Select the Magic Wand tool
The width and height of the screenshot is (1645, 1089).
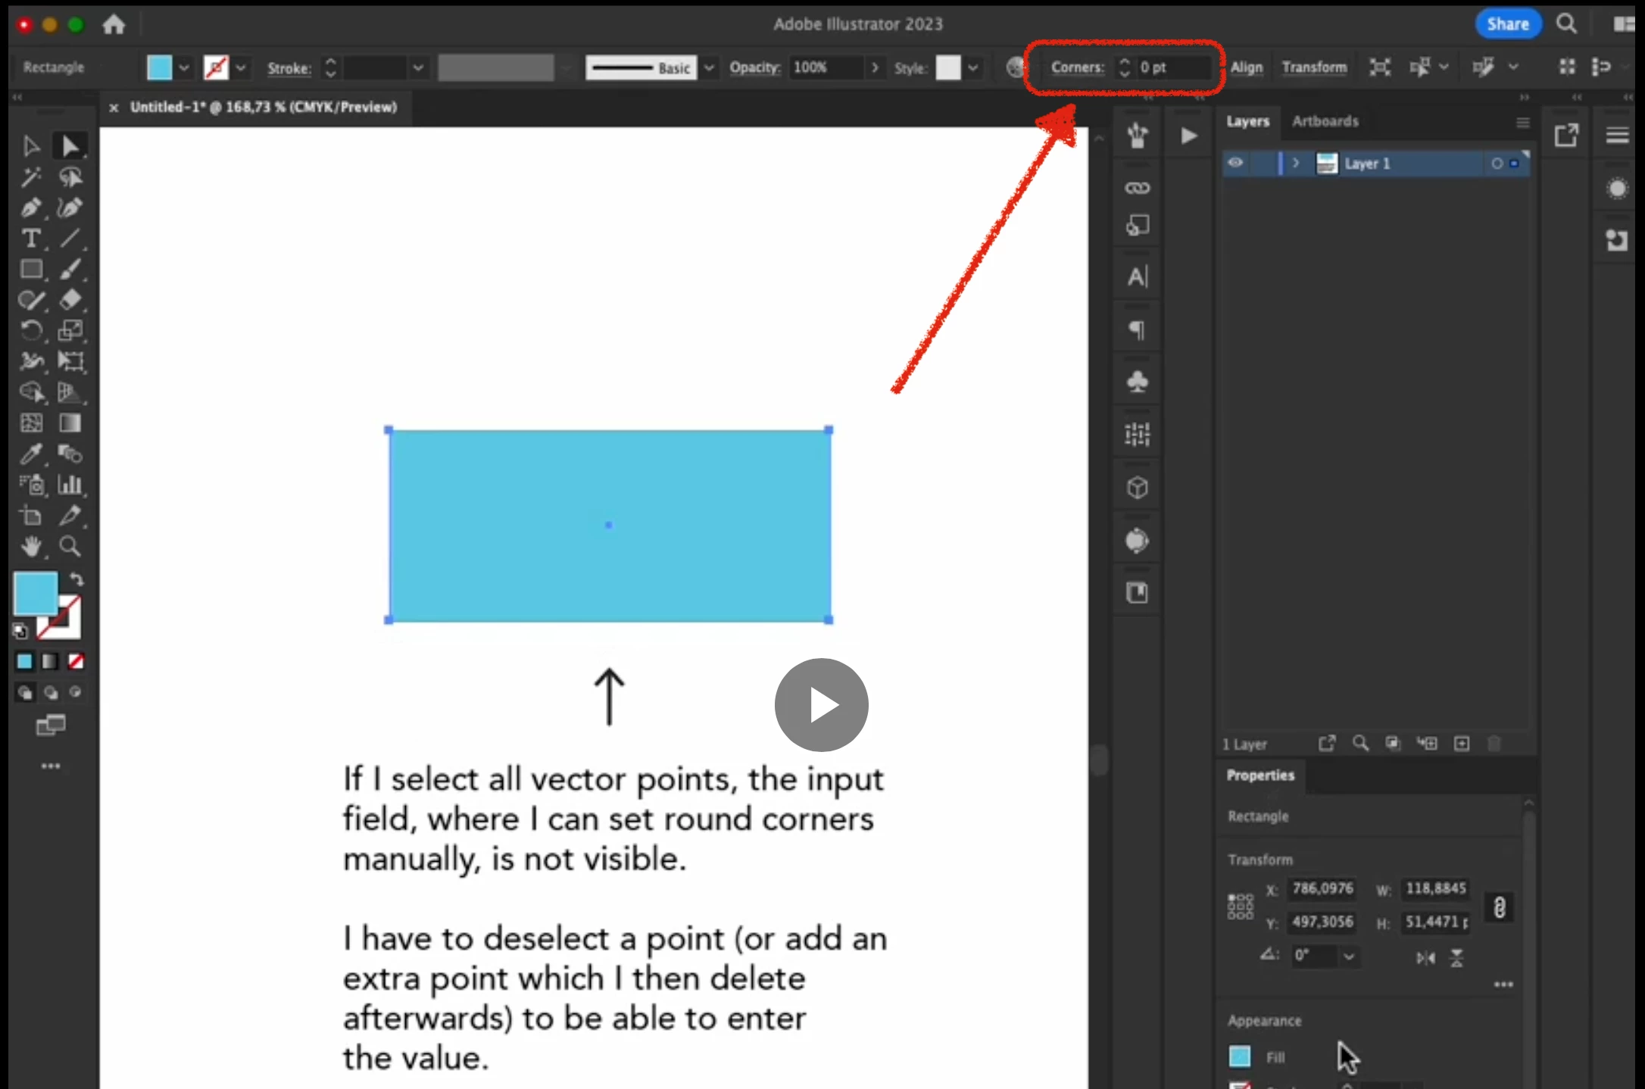click(30, 177)
